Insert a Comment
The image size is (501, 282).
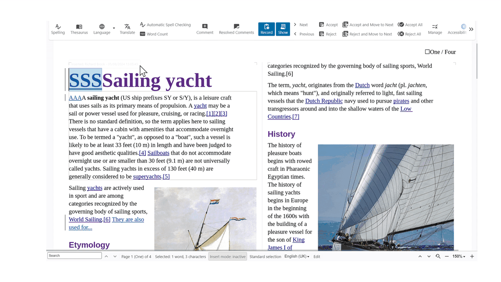tap(205, 29)
